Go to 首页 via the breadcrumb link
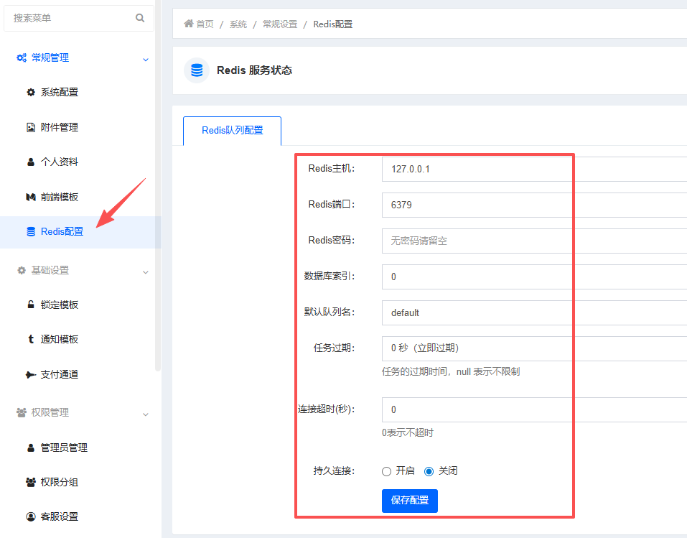The height and width of the screenshot is (538, 687). (205, 24)
